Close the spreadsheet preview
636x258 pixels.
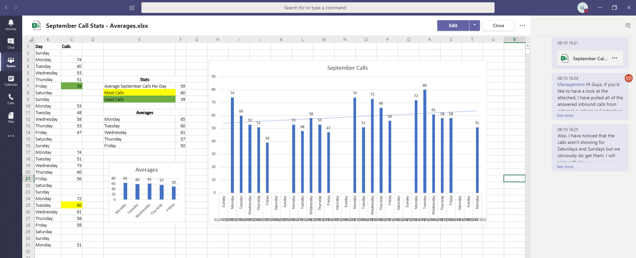498,25
